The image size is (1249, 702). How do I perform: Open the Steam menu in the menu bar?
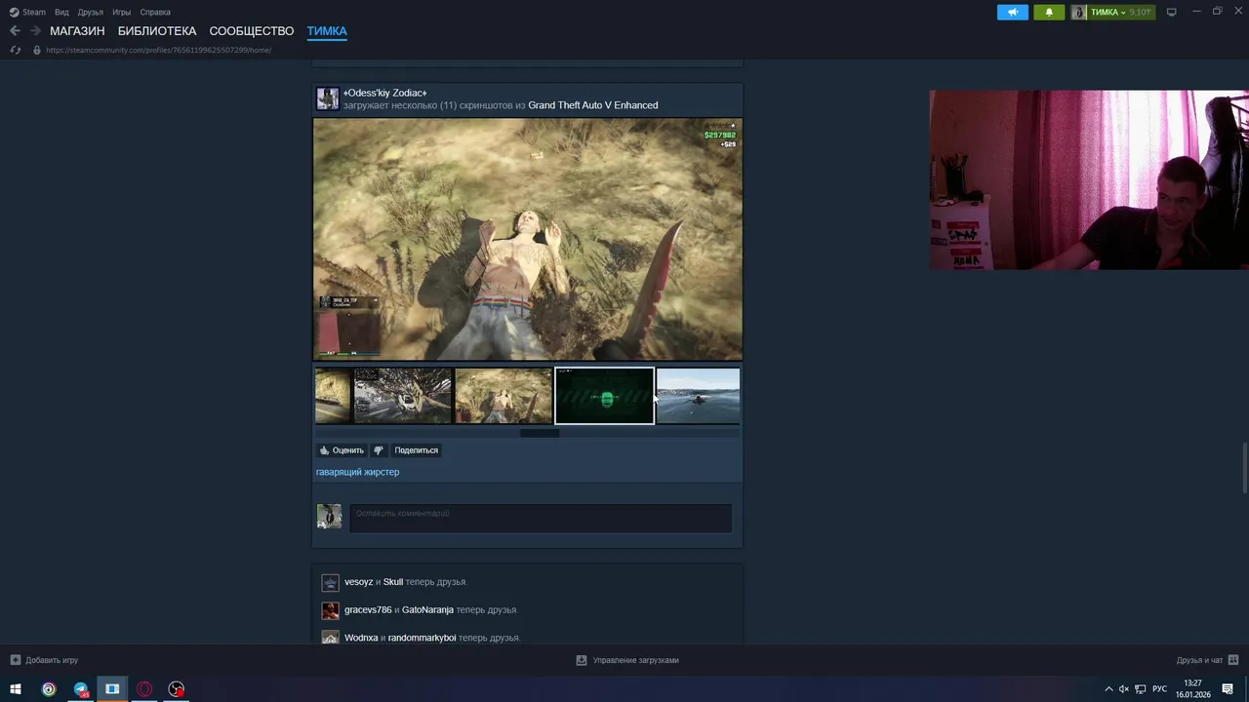(x=27, y=12)
